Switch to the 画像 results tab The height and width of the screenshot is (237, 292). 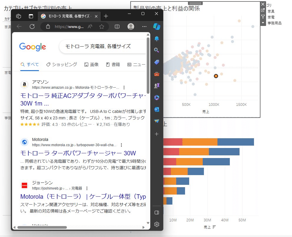[91, 65]
